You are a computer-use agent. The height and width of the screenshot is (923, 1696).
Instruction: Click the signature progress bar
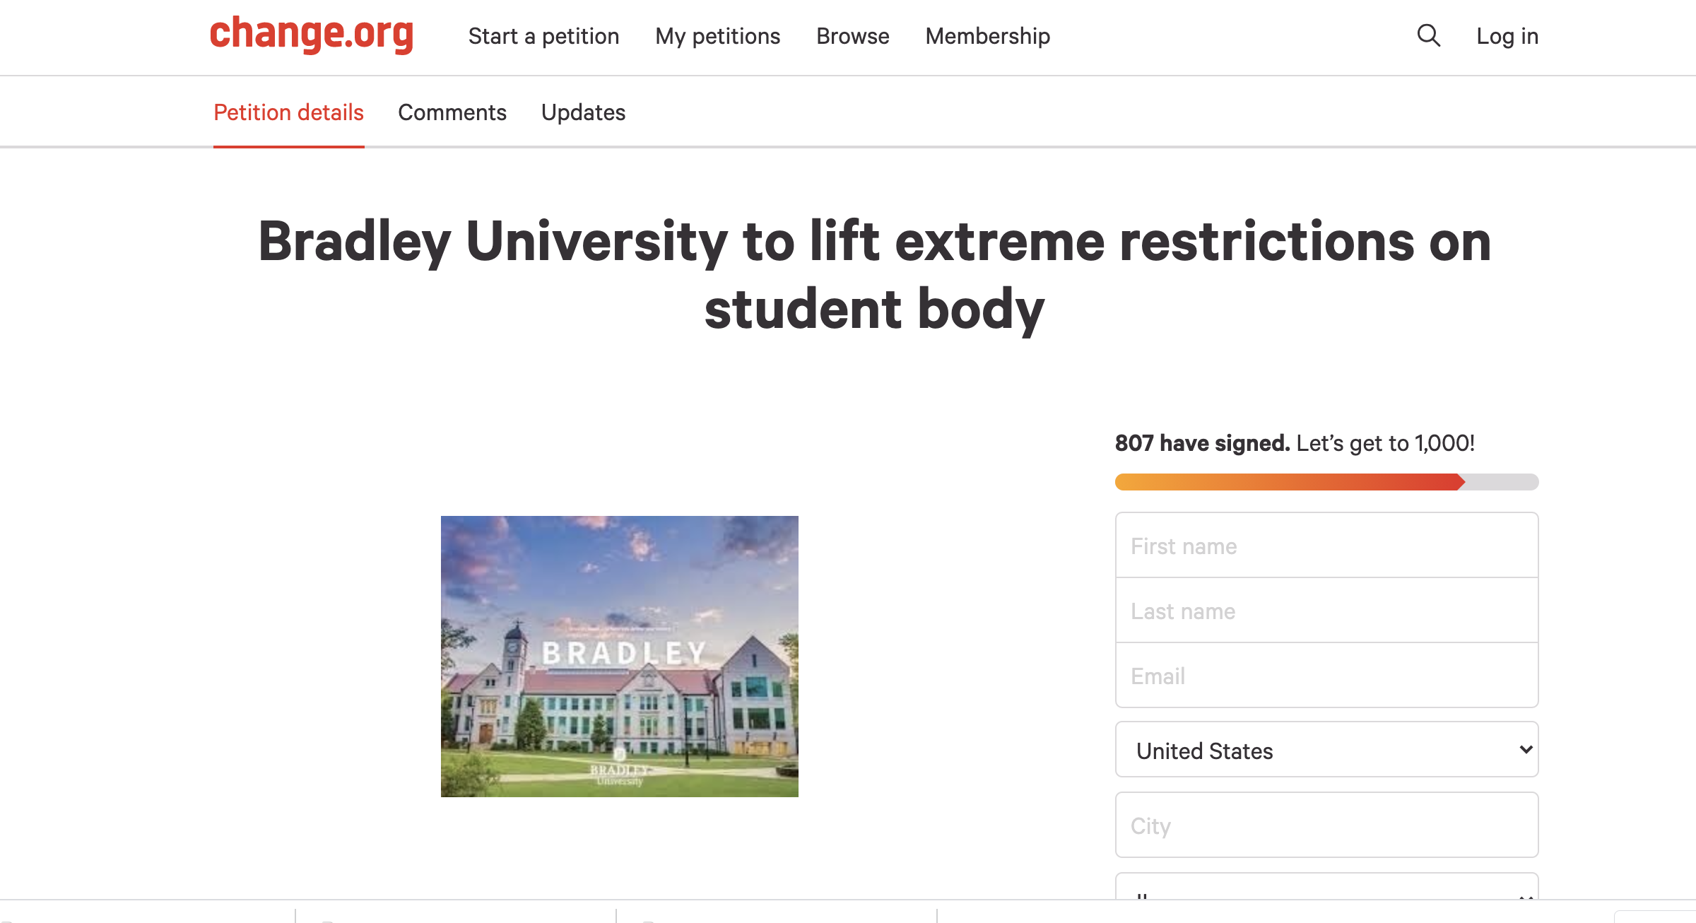pyautogui.click(x=1326, y=482)
